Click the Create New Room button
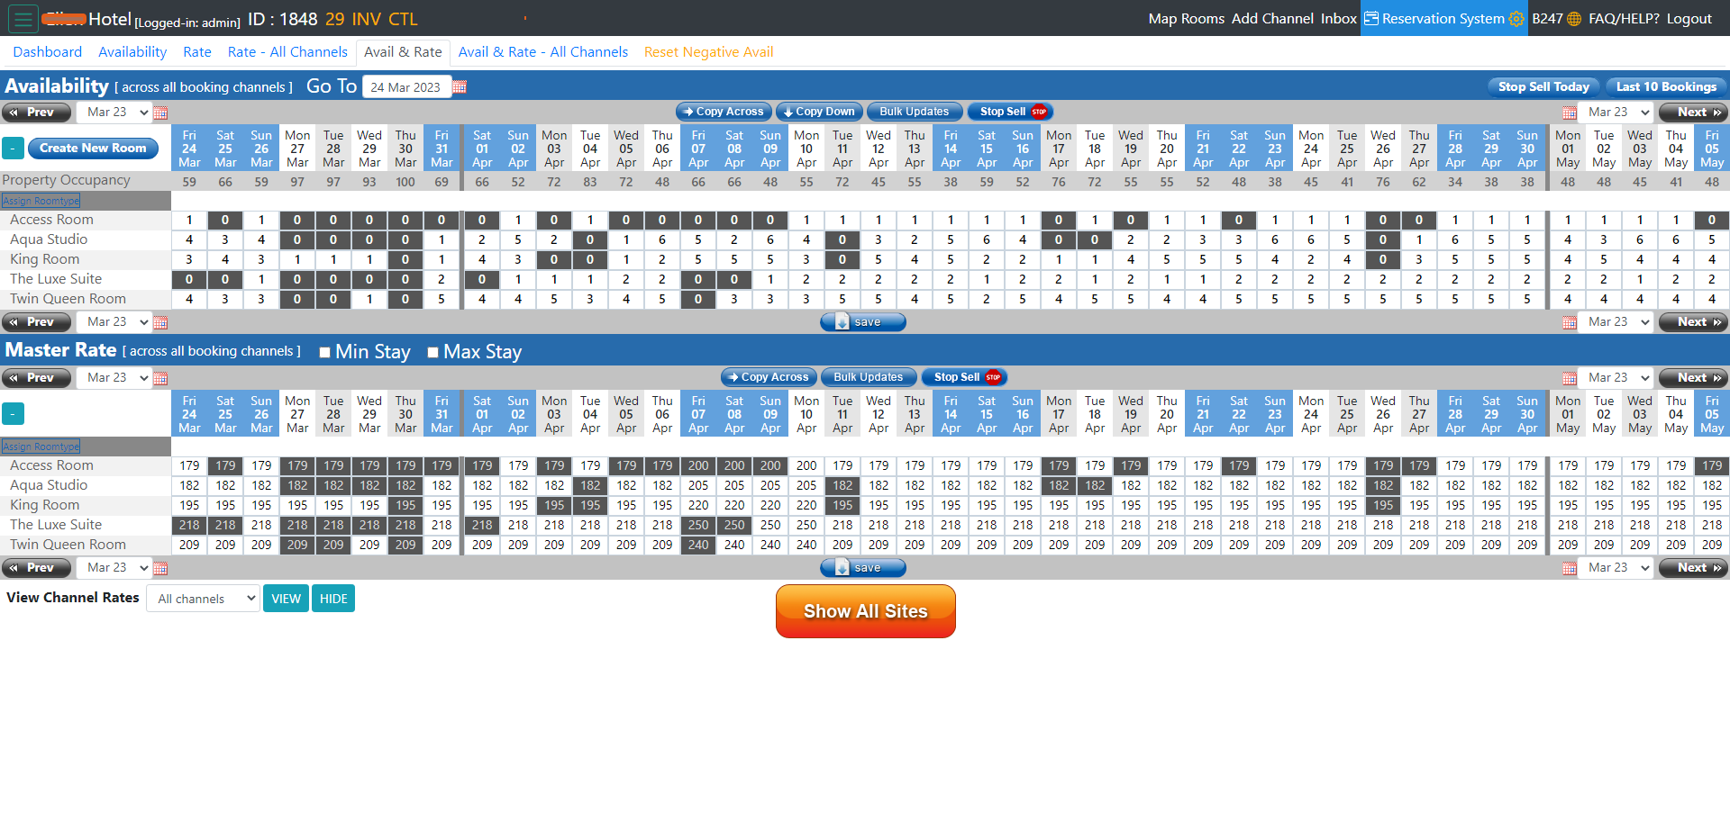Image resolution: width=1730 pixels, height=830 pixels. pyautogui.click(x=93, y=149)
